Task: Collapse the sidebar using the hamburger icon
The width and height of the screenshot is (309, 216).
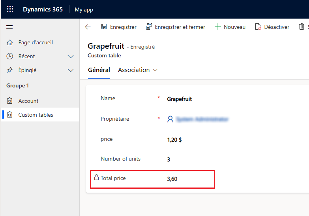Action: [9, 27]
